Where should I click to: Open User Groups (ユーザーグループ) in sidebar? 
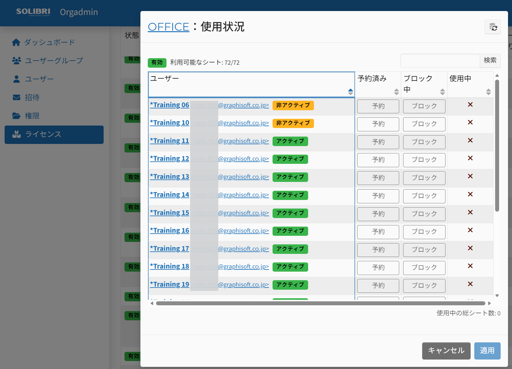point(48,61)
